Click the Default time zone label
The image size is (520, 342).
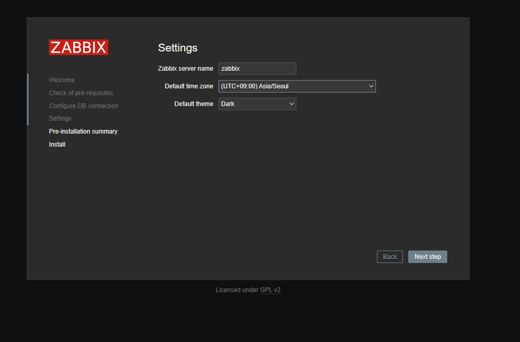click(189, 86)
